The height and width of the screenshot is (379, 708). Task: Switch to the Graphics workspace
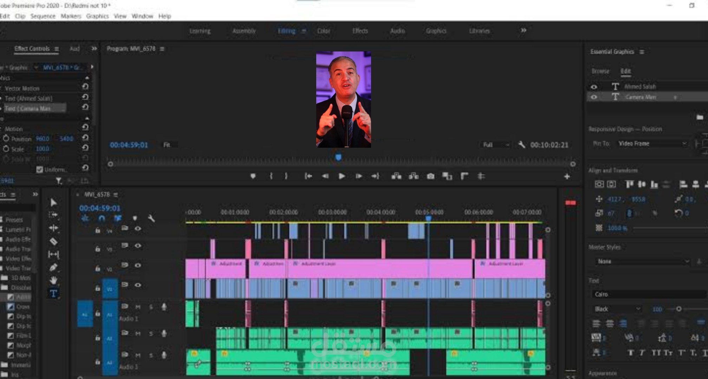coord(436,31)
